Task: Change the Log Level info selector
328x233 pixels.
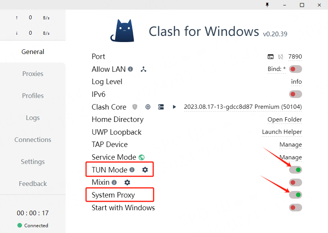Action: pos(296,82)
